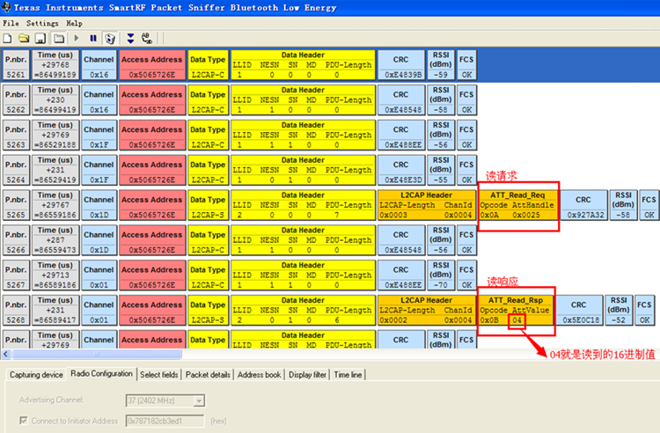Select packet number 5261 cell
The width and height of the screenshot is (660, 433).
pos(16,65)
